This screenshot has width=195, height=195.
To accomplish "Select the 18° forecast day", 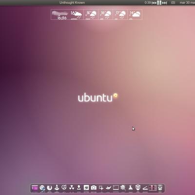I will [91, 15].
